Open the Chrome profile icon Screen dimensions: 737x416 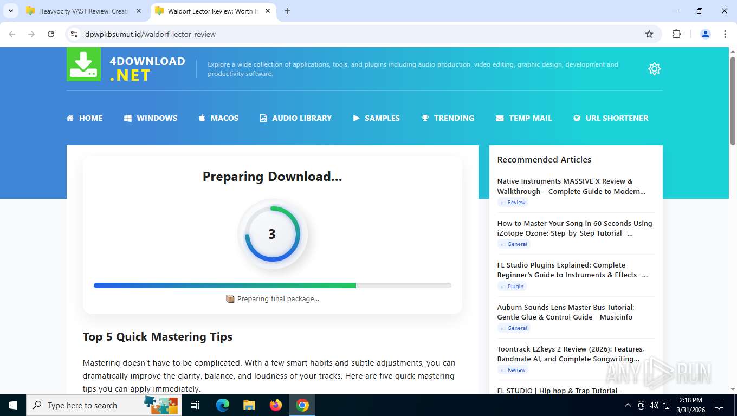706,34
